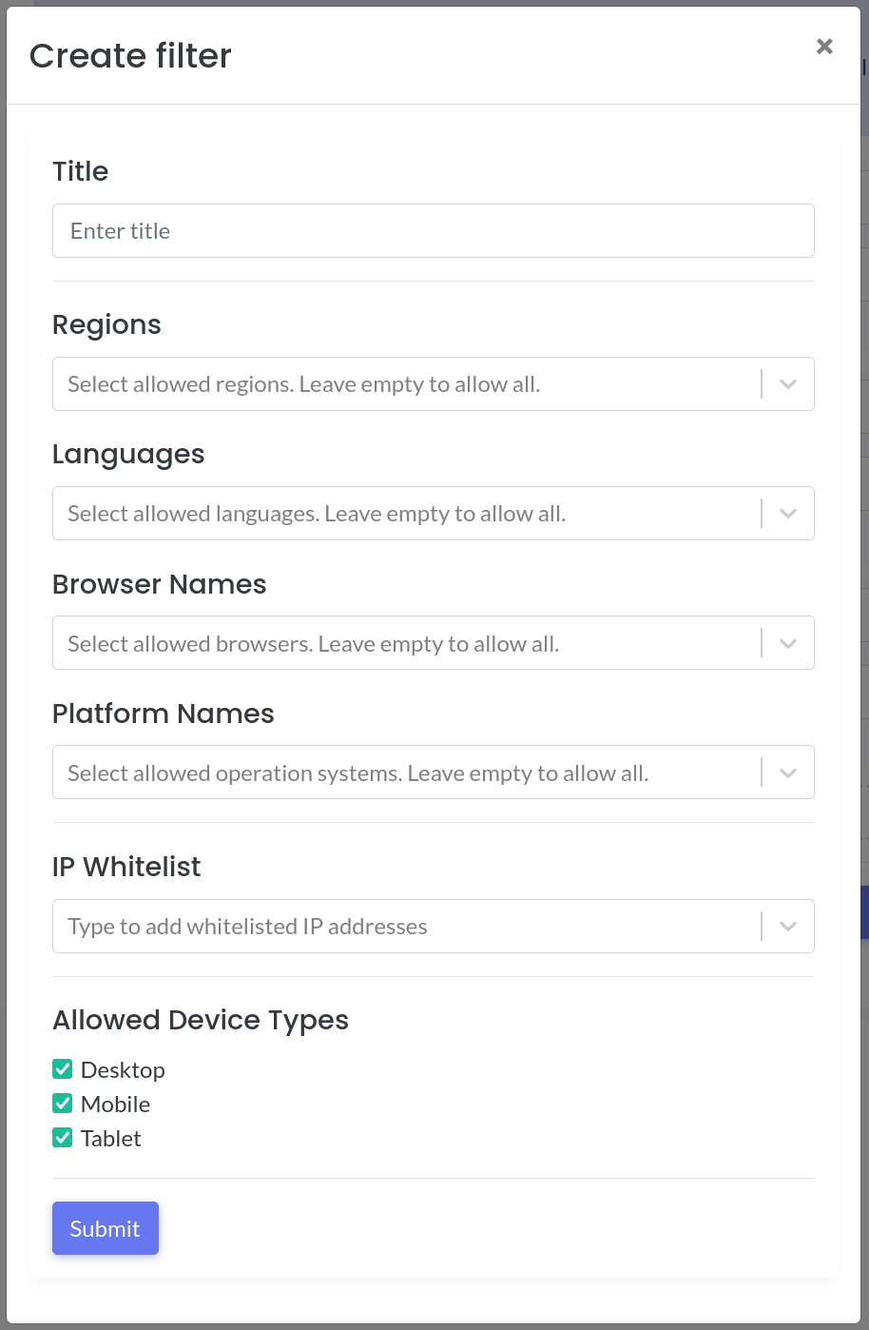Focus the Enter title text field

click(x=434, y=231)
